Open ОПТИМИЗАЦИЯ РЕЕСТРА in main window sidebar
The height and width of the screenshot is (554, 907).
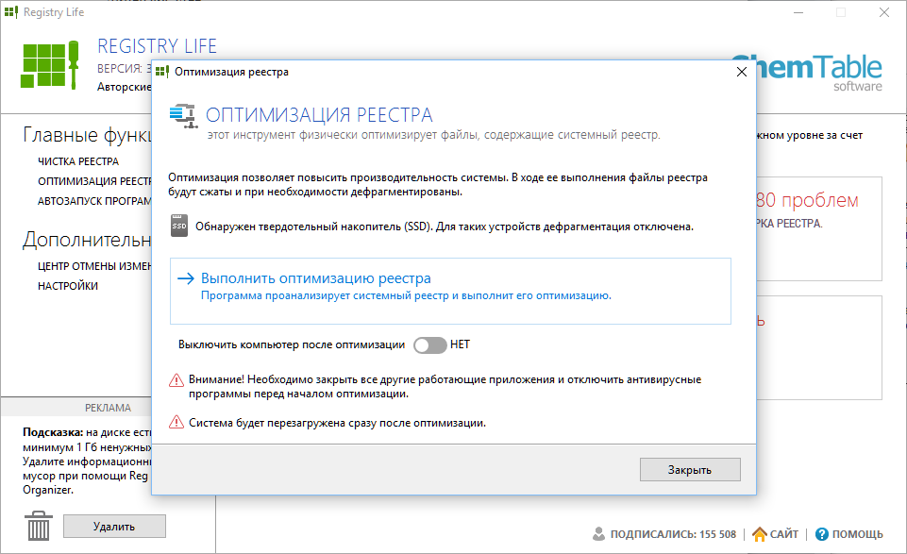click(x=94, y=181)
